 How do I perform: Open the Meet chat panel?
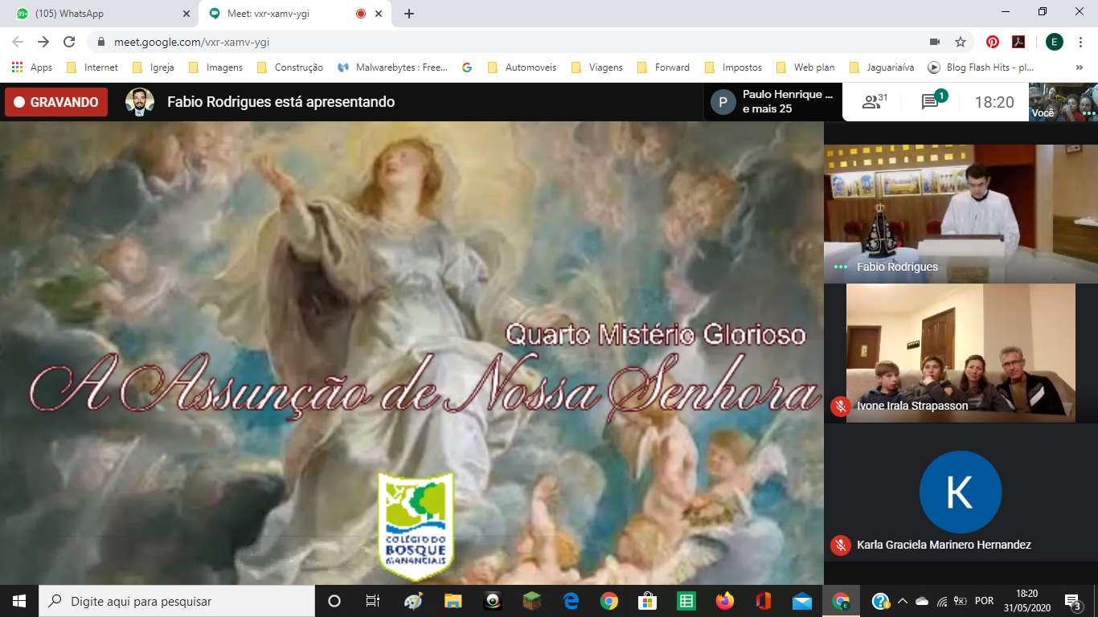click(x=934, y=101)
